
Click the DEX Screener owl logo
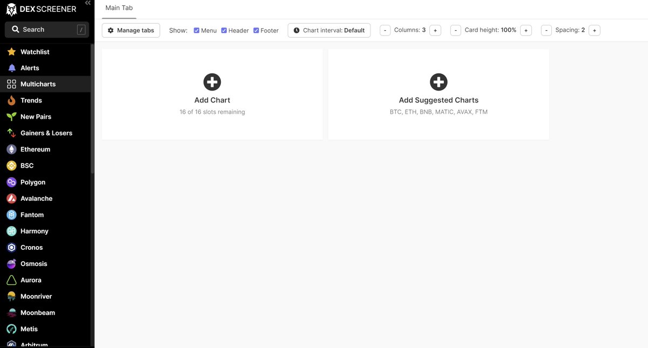point(11,9)
